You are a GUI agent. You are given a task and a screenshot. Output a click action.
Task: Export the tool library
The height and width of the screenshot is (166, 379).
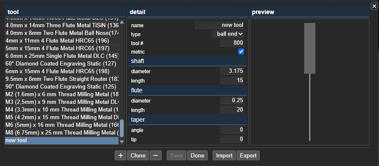(248, 156)
